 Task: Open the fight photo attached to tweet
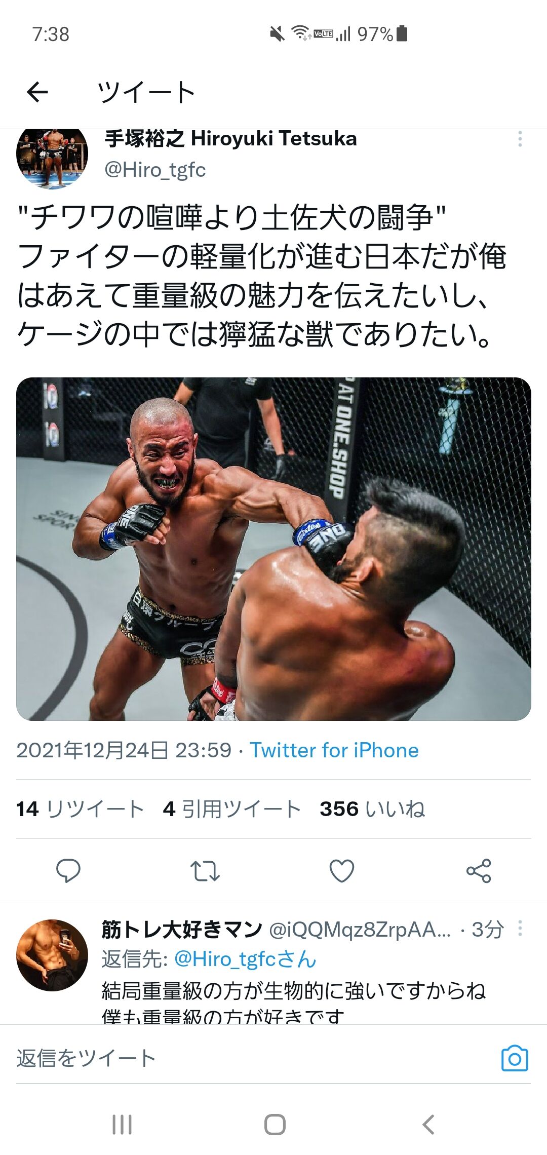click(x=273, y=549)
